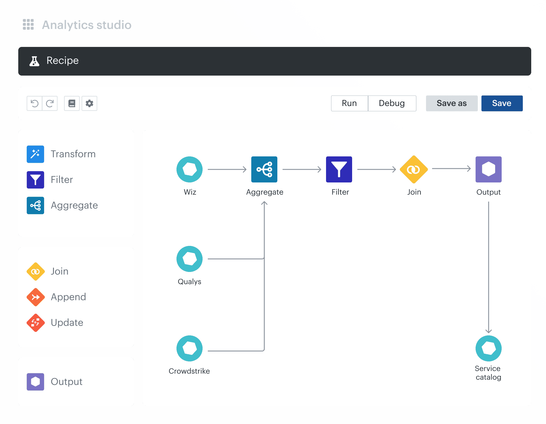
Task: Open the documentation book icon
Action: click(x=72, y=103)
